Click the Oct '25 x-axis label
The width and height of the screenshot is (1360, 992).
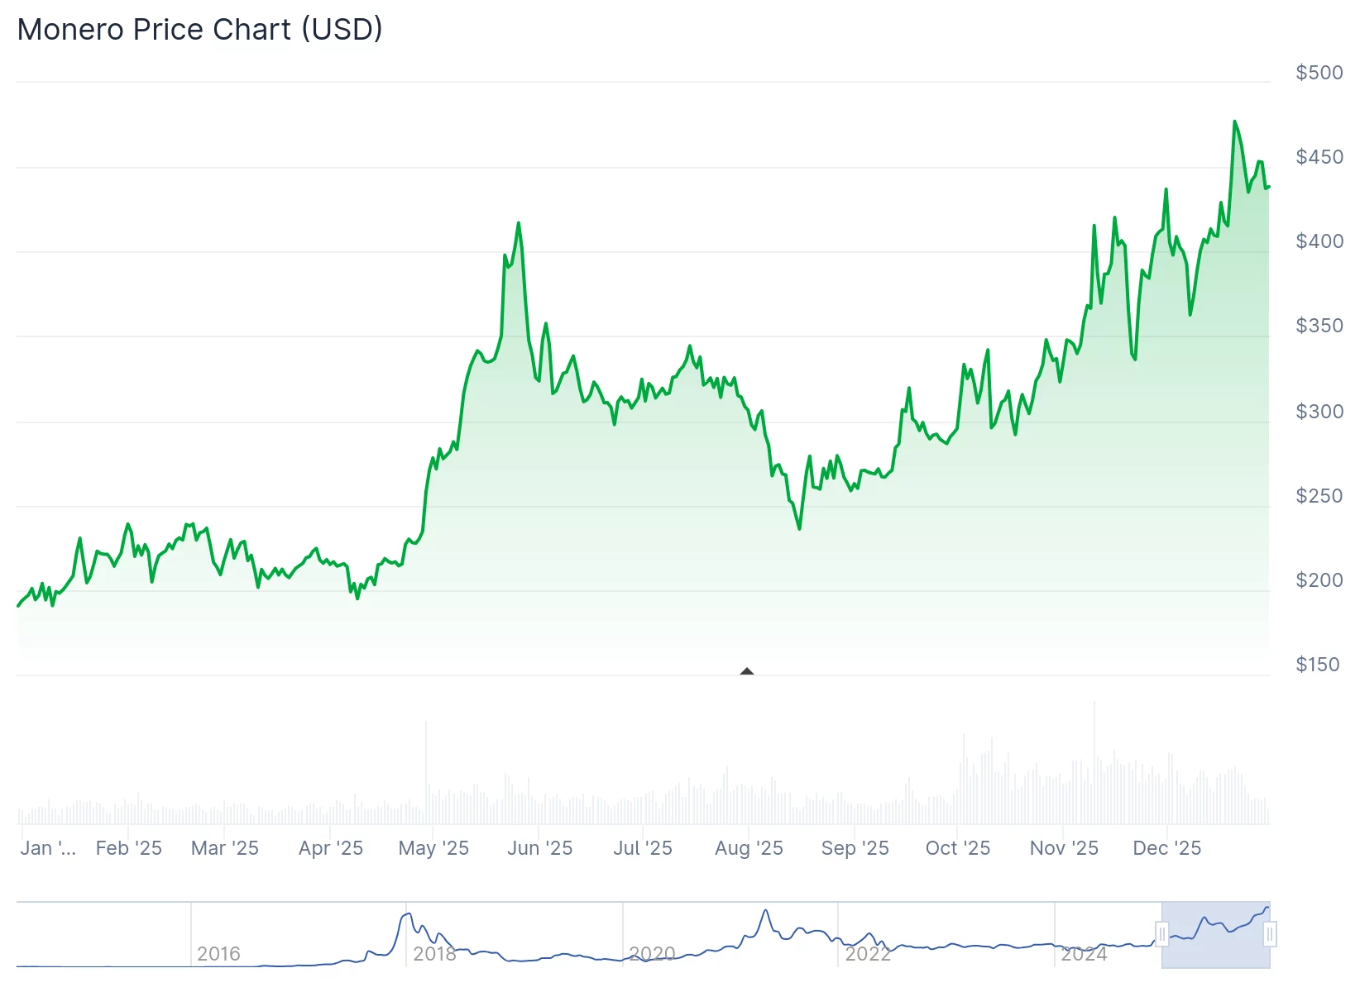point(957,848)
